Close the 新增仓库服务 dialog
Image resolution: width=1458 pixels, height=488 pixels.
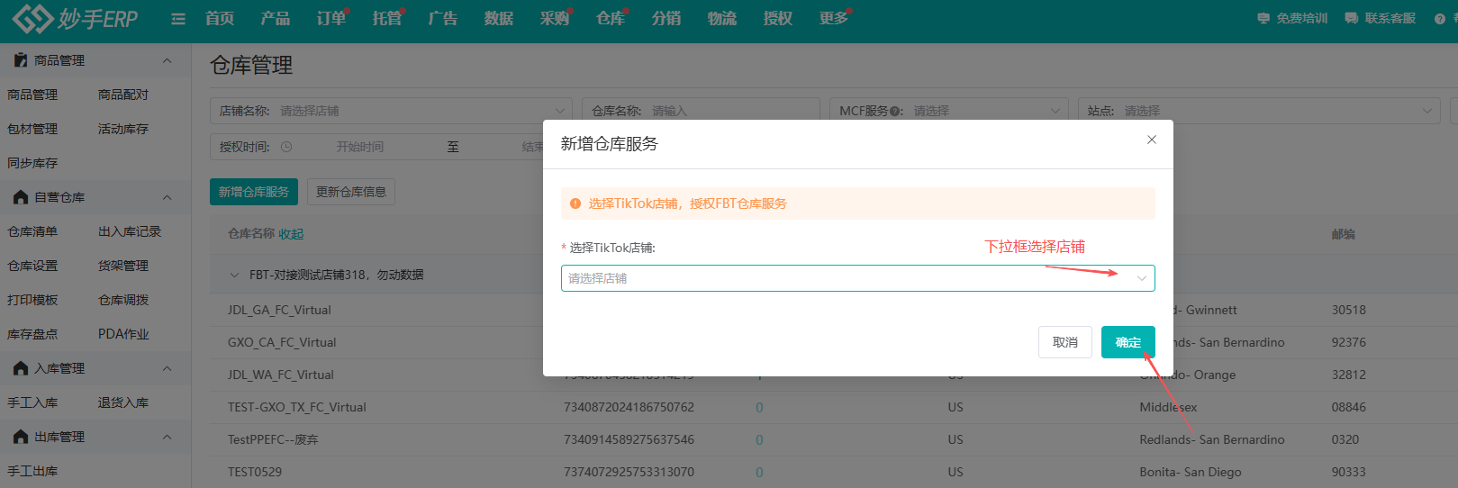tap(1151, 140)
